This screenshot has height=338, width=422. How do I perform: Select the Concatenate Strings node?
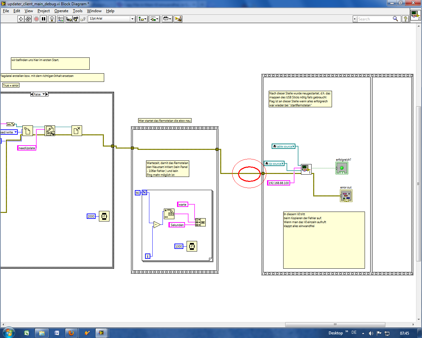[x=200, y=222]
